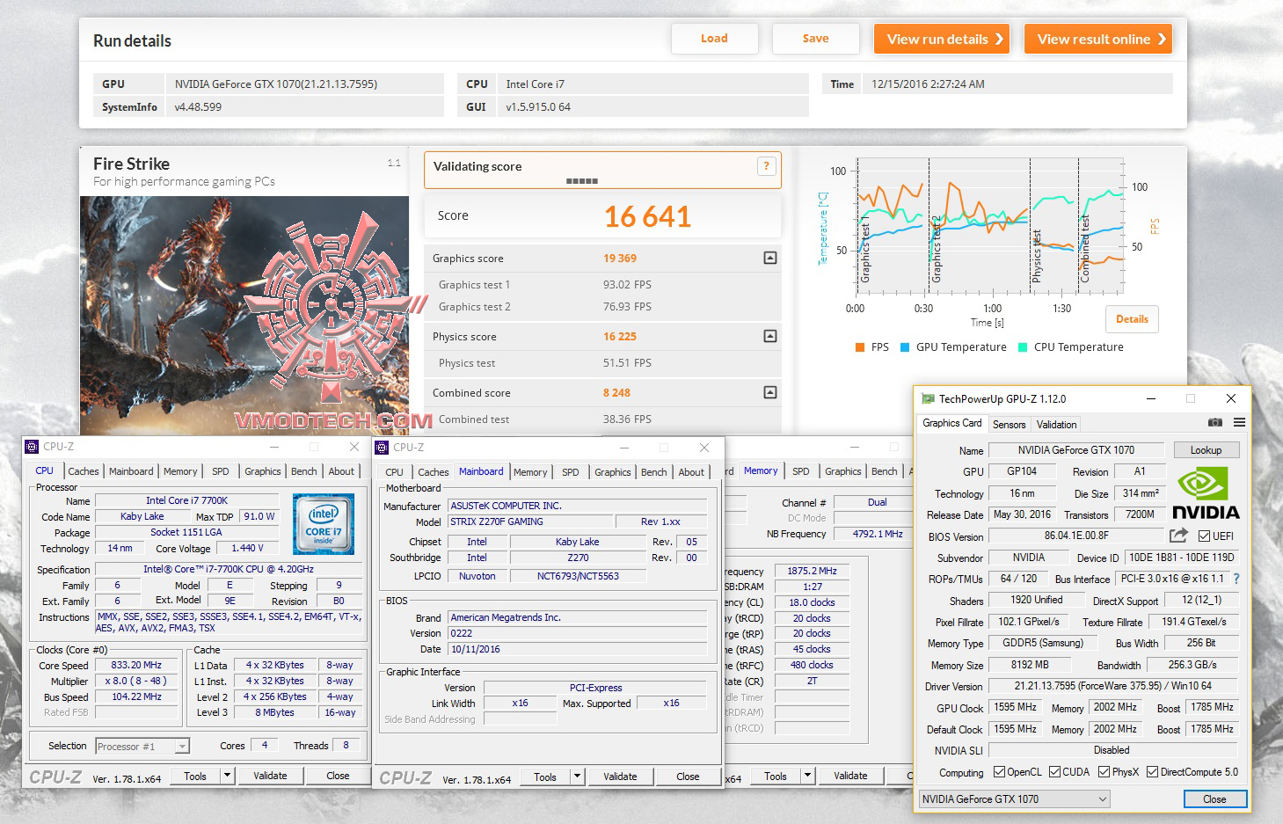
Task: Open Tools dropdown arrow in CPU-Z processor window
Action: pyautogui.click(x=228, y=776)
